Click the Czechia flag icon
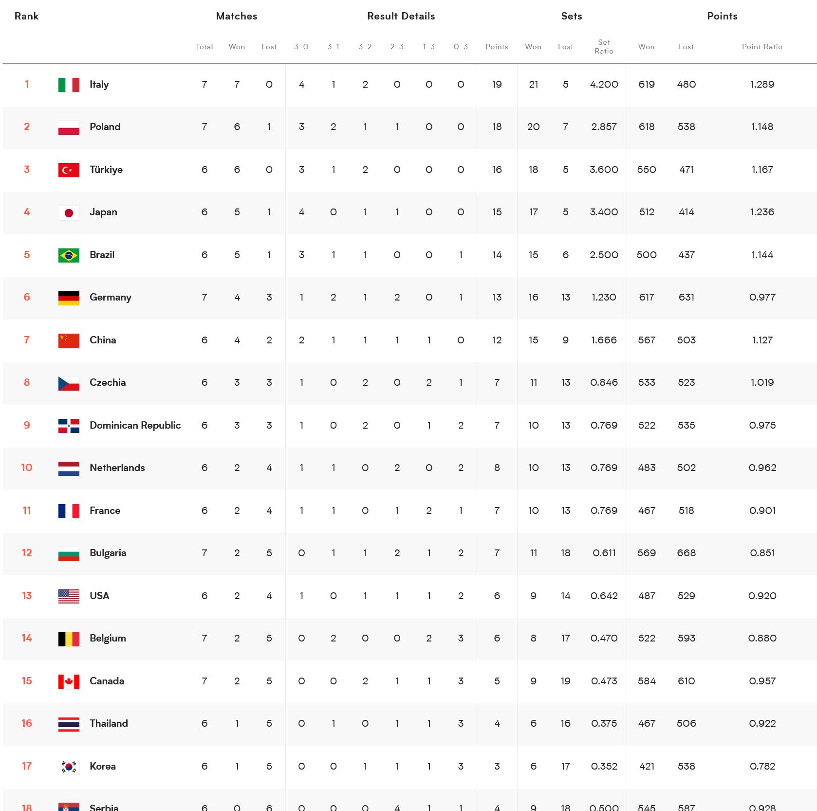The image size is (817, 811). [69, 383]
